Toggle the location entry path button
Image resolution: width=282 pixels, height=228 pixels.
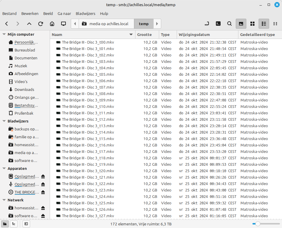pos(207,24)
